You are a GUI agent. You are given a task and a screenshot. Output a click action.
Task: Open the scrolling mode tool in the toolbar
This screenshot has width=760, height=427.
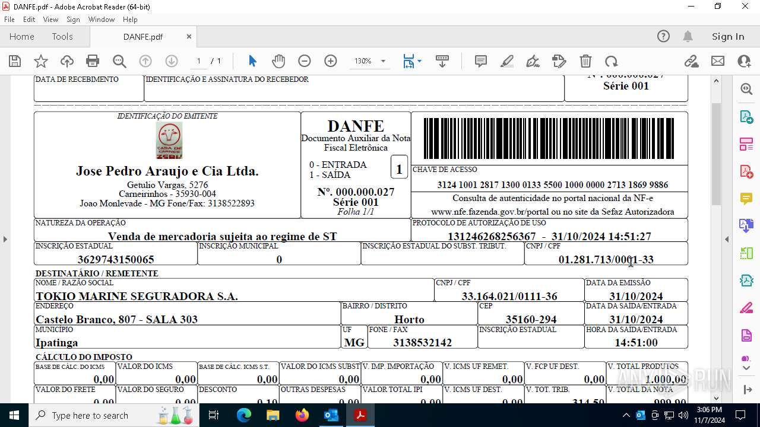coord(442,61)
